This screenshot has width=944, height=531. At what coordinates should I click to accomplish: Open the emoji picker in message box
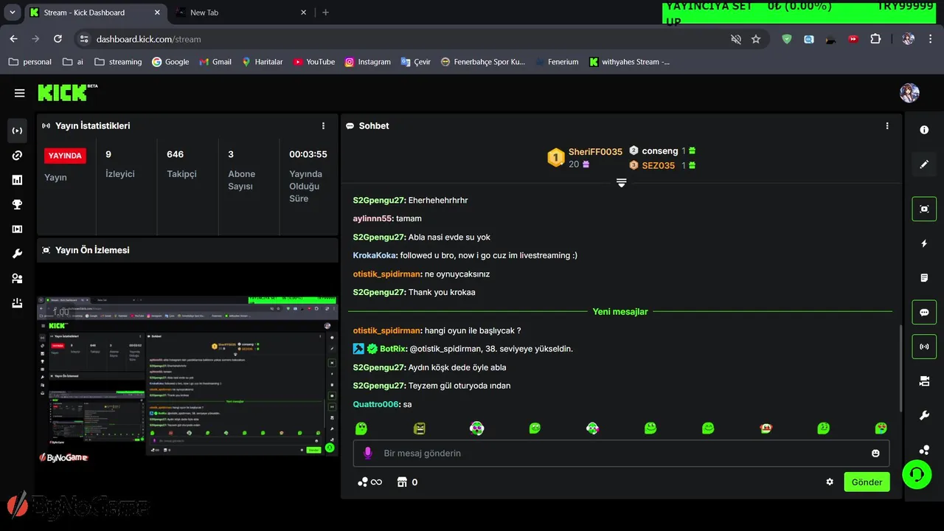click(x=875, y=453)
